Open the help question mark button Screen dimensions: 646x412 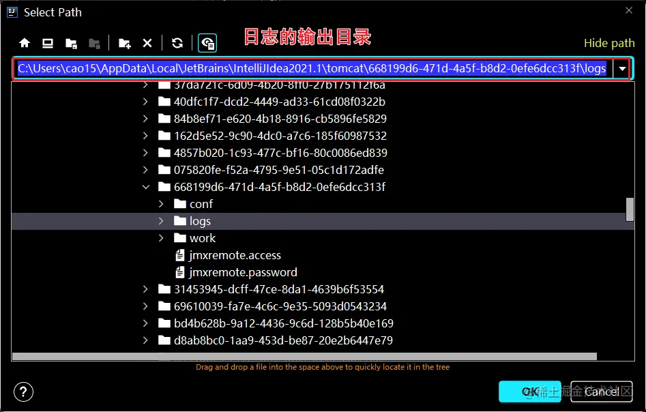[x=23, y=392]
